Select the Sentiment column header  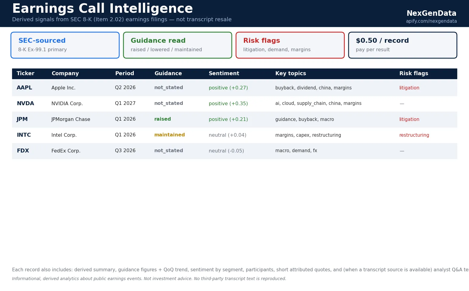224,73
